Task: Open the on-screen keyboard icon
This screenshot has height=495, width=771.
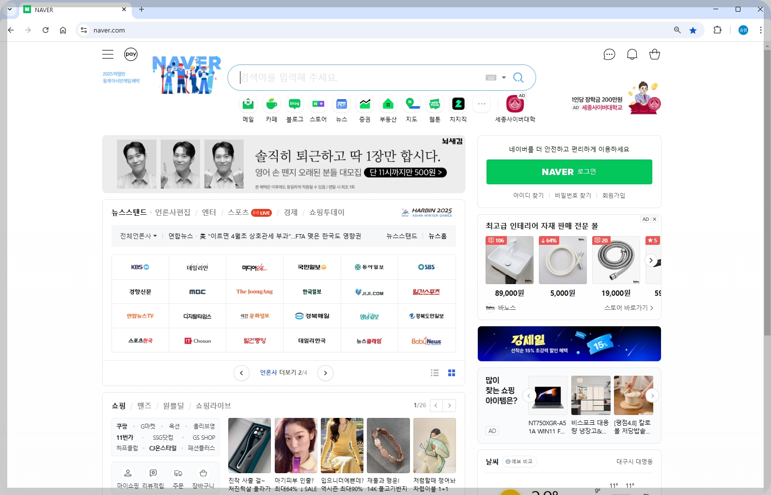Action: point(491,78)
